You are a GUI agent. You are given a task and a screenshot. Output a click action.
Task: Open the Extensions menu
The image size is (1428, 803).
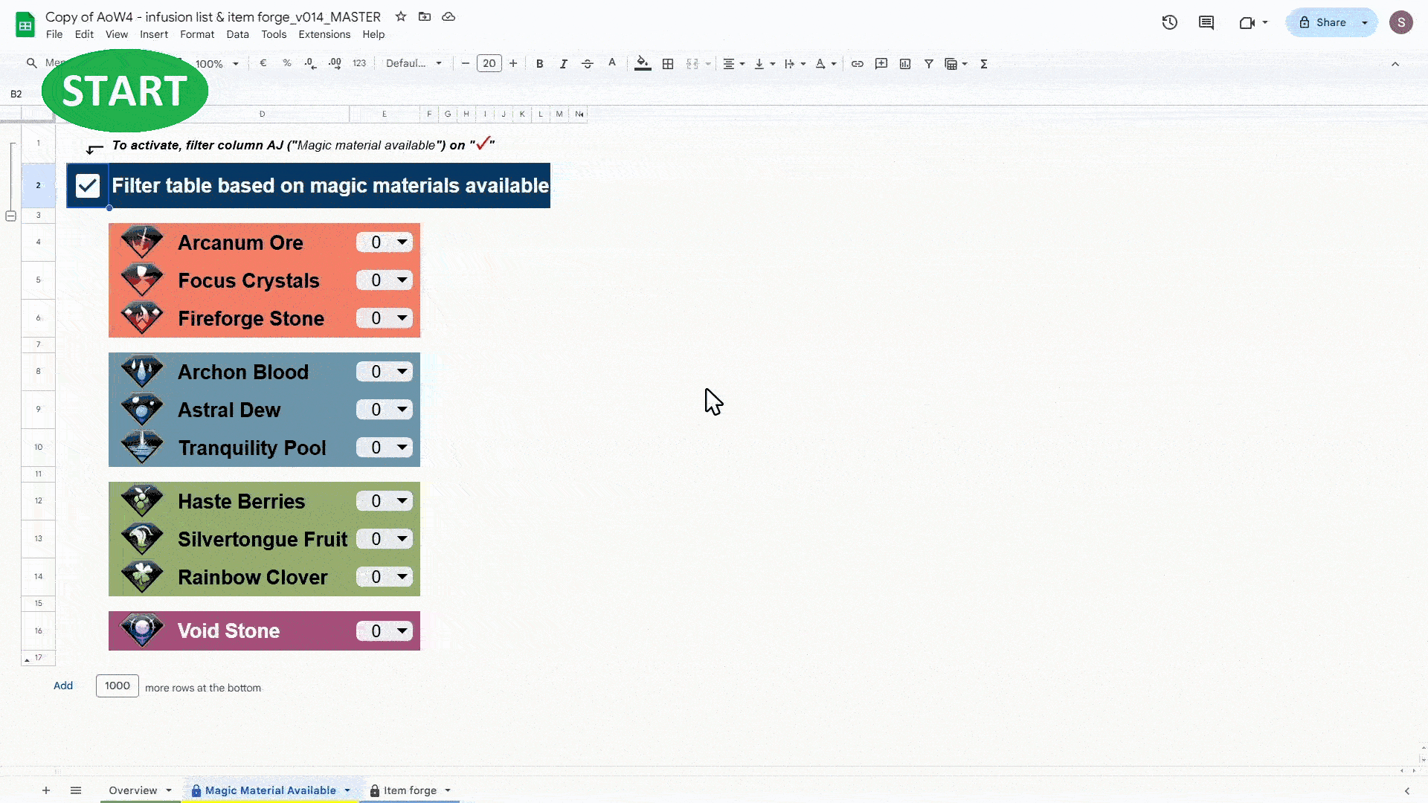click(x=324, y=34)
